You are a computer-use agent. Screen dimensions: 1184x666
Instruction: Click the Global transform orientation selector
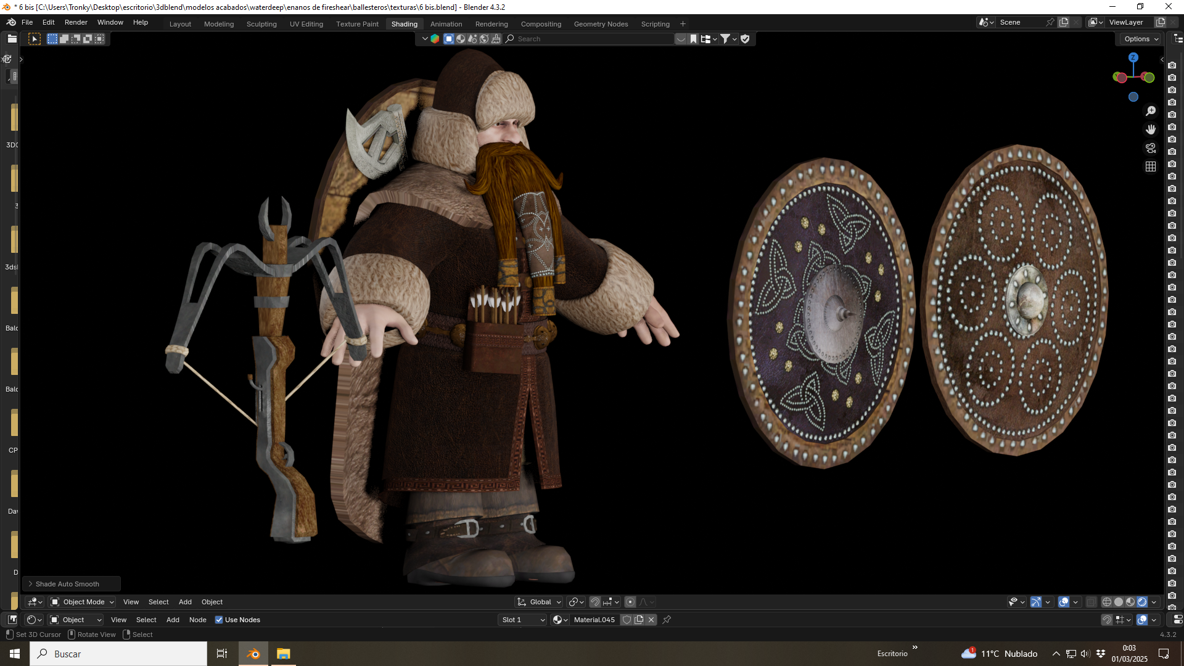pos(540,602)
